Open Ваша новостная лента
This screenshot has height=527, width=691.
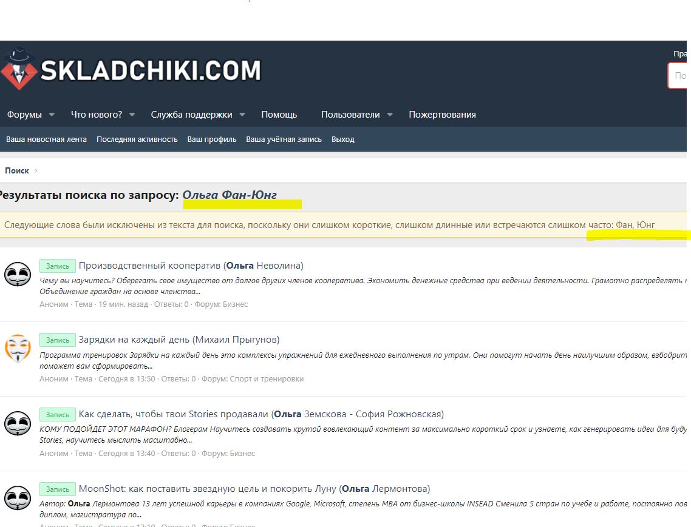point(46,139)
